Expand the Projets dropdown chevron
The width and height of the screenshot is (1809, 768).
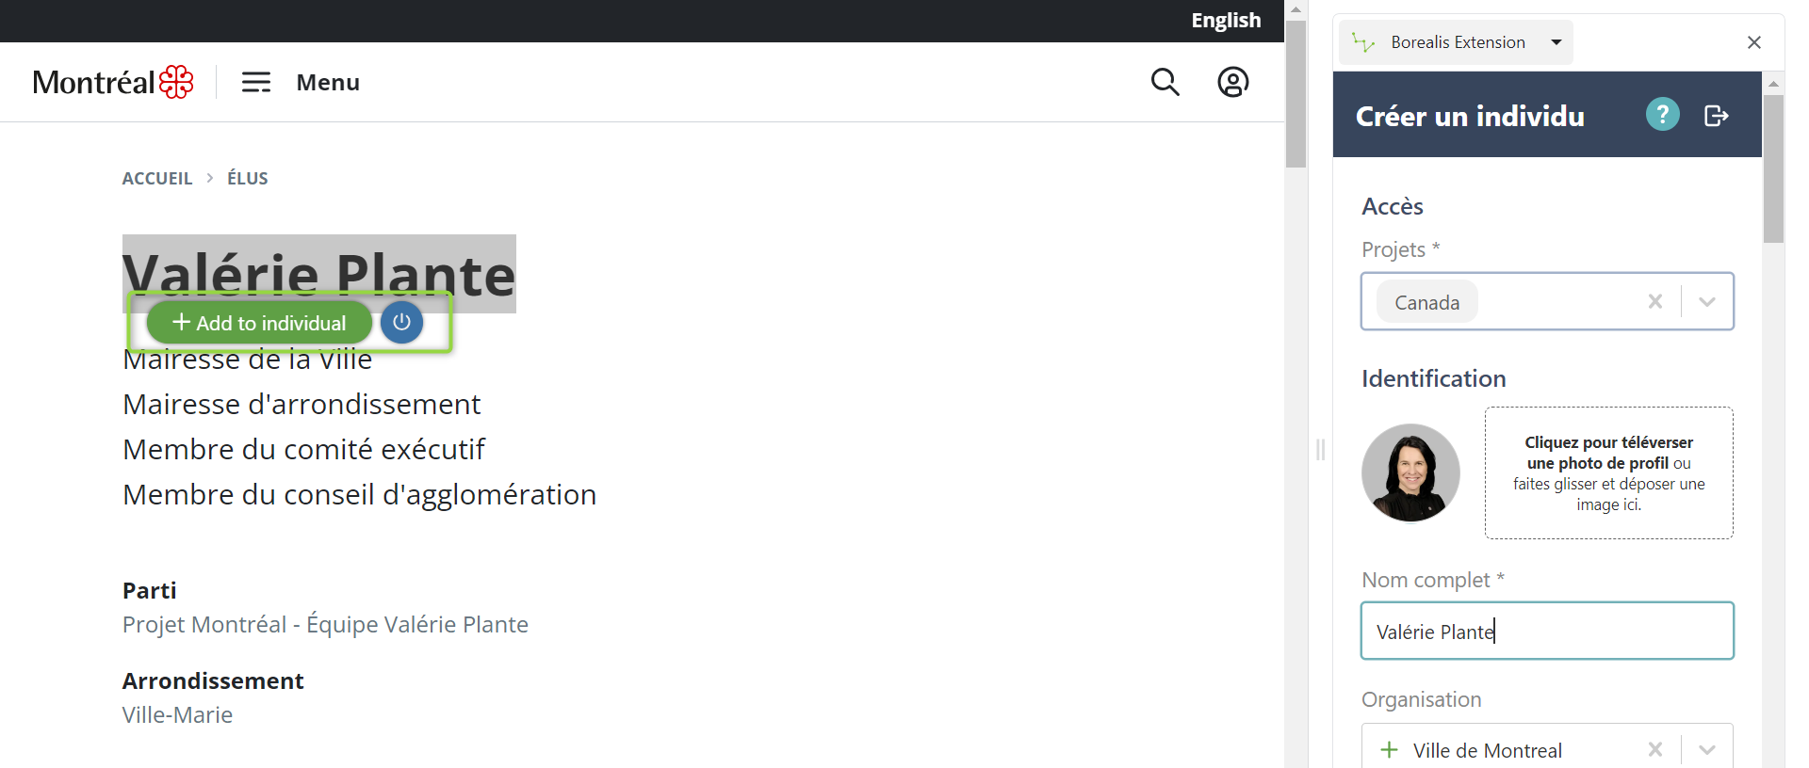1707,301
